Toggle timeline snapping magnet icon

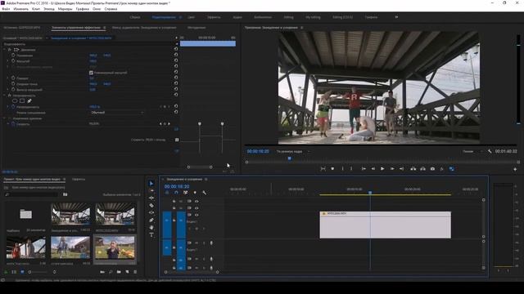pyautogui.click(x=176, y=193)
